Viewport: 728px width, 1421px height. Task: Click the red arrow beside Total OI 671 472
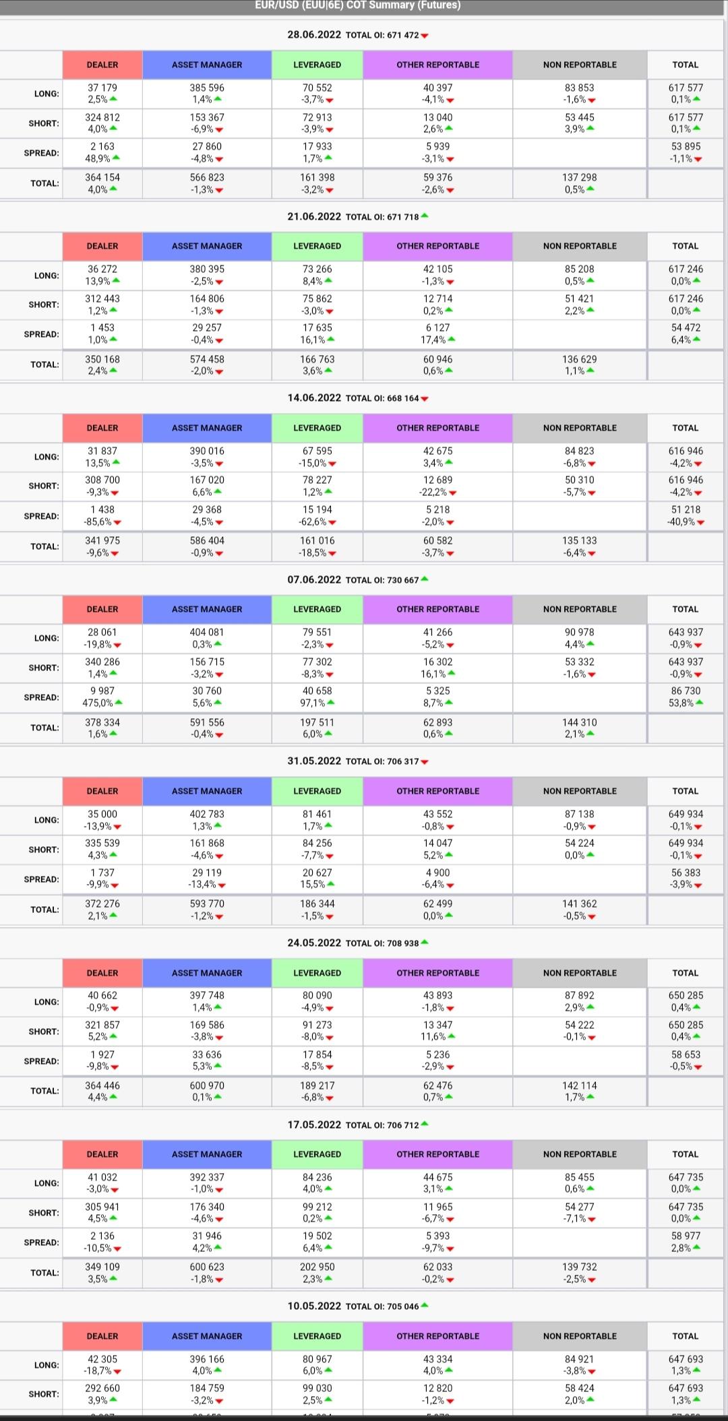click(x=425, y=36)
